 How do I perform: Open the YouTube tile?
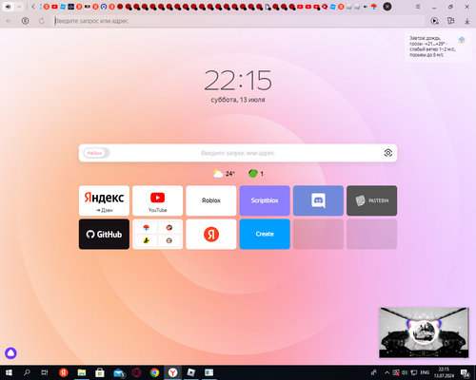tap(158, 200)
